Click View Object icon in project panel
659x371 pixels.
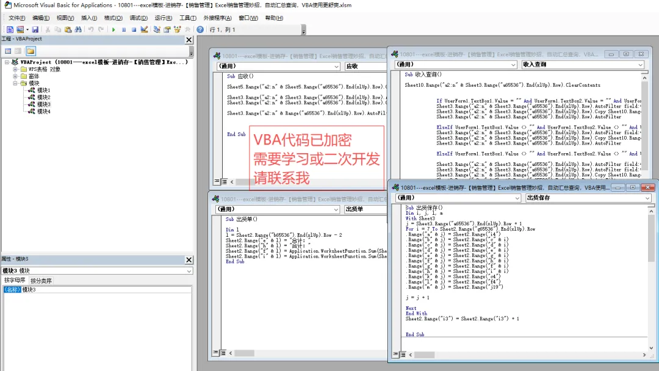pyautogui.click(x=18, y=51)
